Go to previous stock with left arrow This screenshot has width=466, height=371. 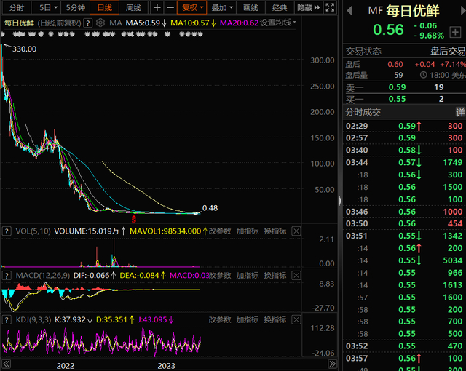pos(350,10)
